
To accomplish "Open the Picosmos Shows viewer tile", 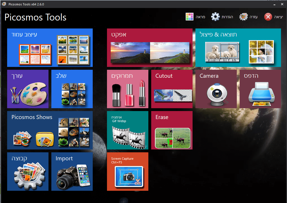I will [x=50, y=130].
